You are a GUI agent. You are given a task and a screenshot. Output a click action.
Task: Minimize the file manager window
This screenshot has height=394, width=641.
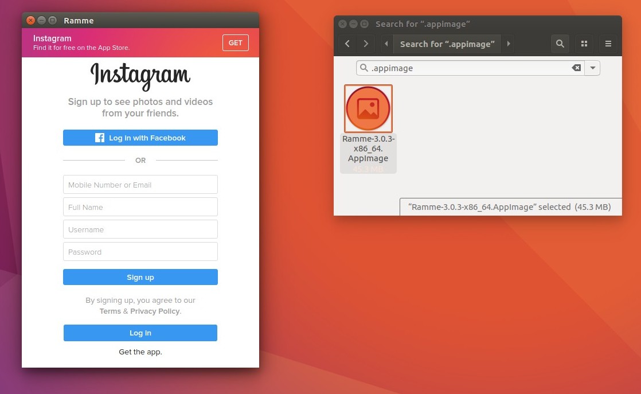[353, 24]
